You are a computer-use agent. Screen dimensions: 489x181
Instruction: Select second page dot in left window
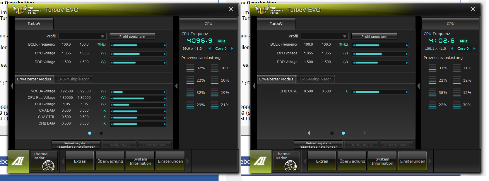(x=101, y=133)
